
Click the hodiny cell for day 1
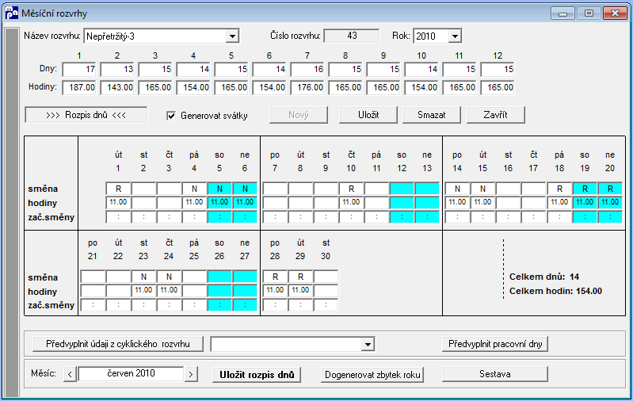pyautogui.click(x=118, y=202)
